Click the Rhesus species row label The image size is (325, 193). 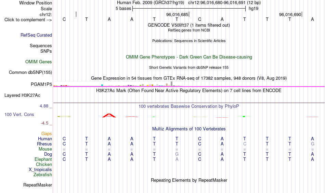(x=44, y=144)
